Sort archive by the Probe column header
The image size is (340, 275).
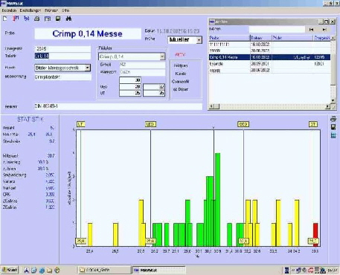[x=229, y=38]
